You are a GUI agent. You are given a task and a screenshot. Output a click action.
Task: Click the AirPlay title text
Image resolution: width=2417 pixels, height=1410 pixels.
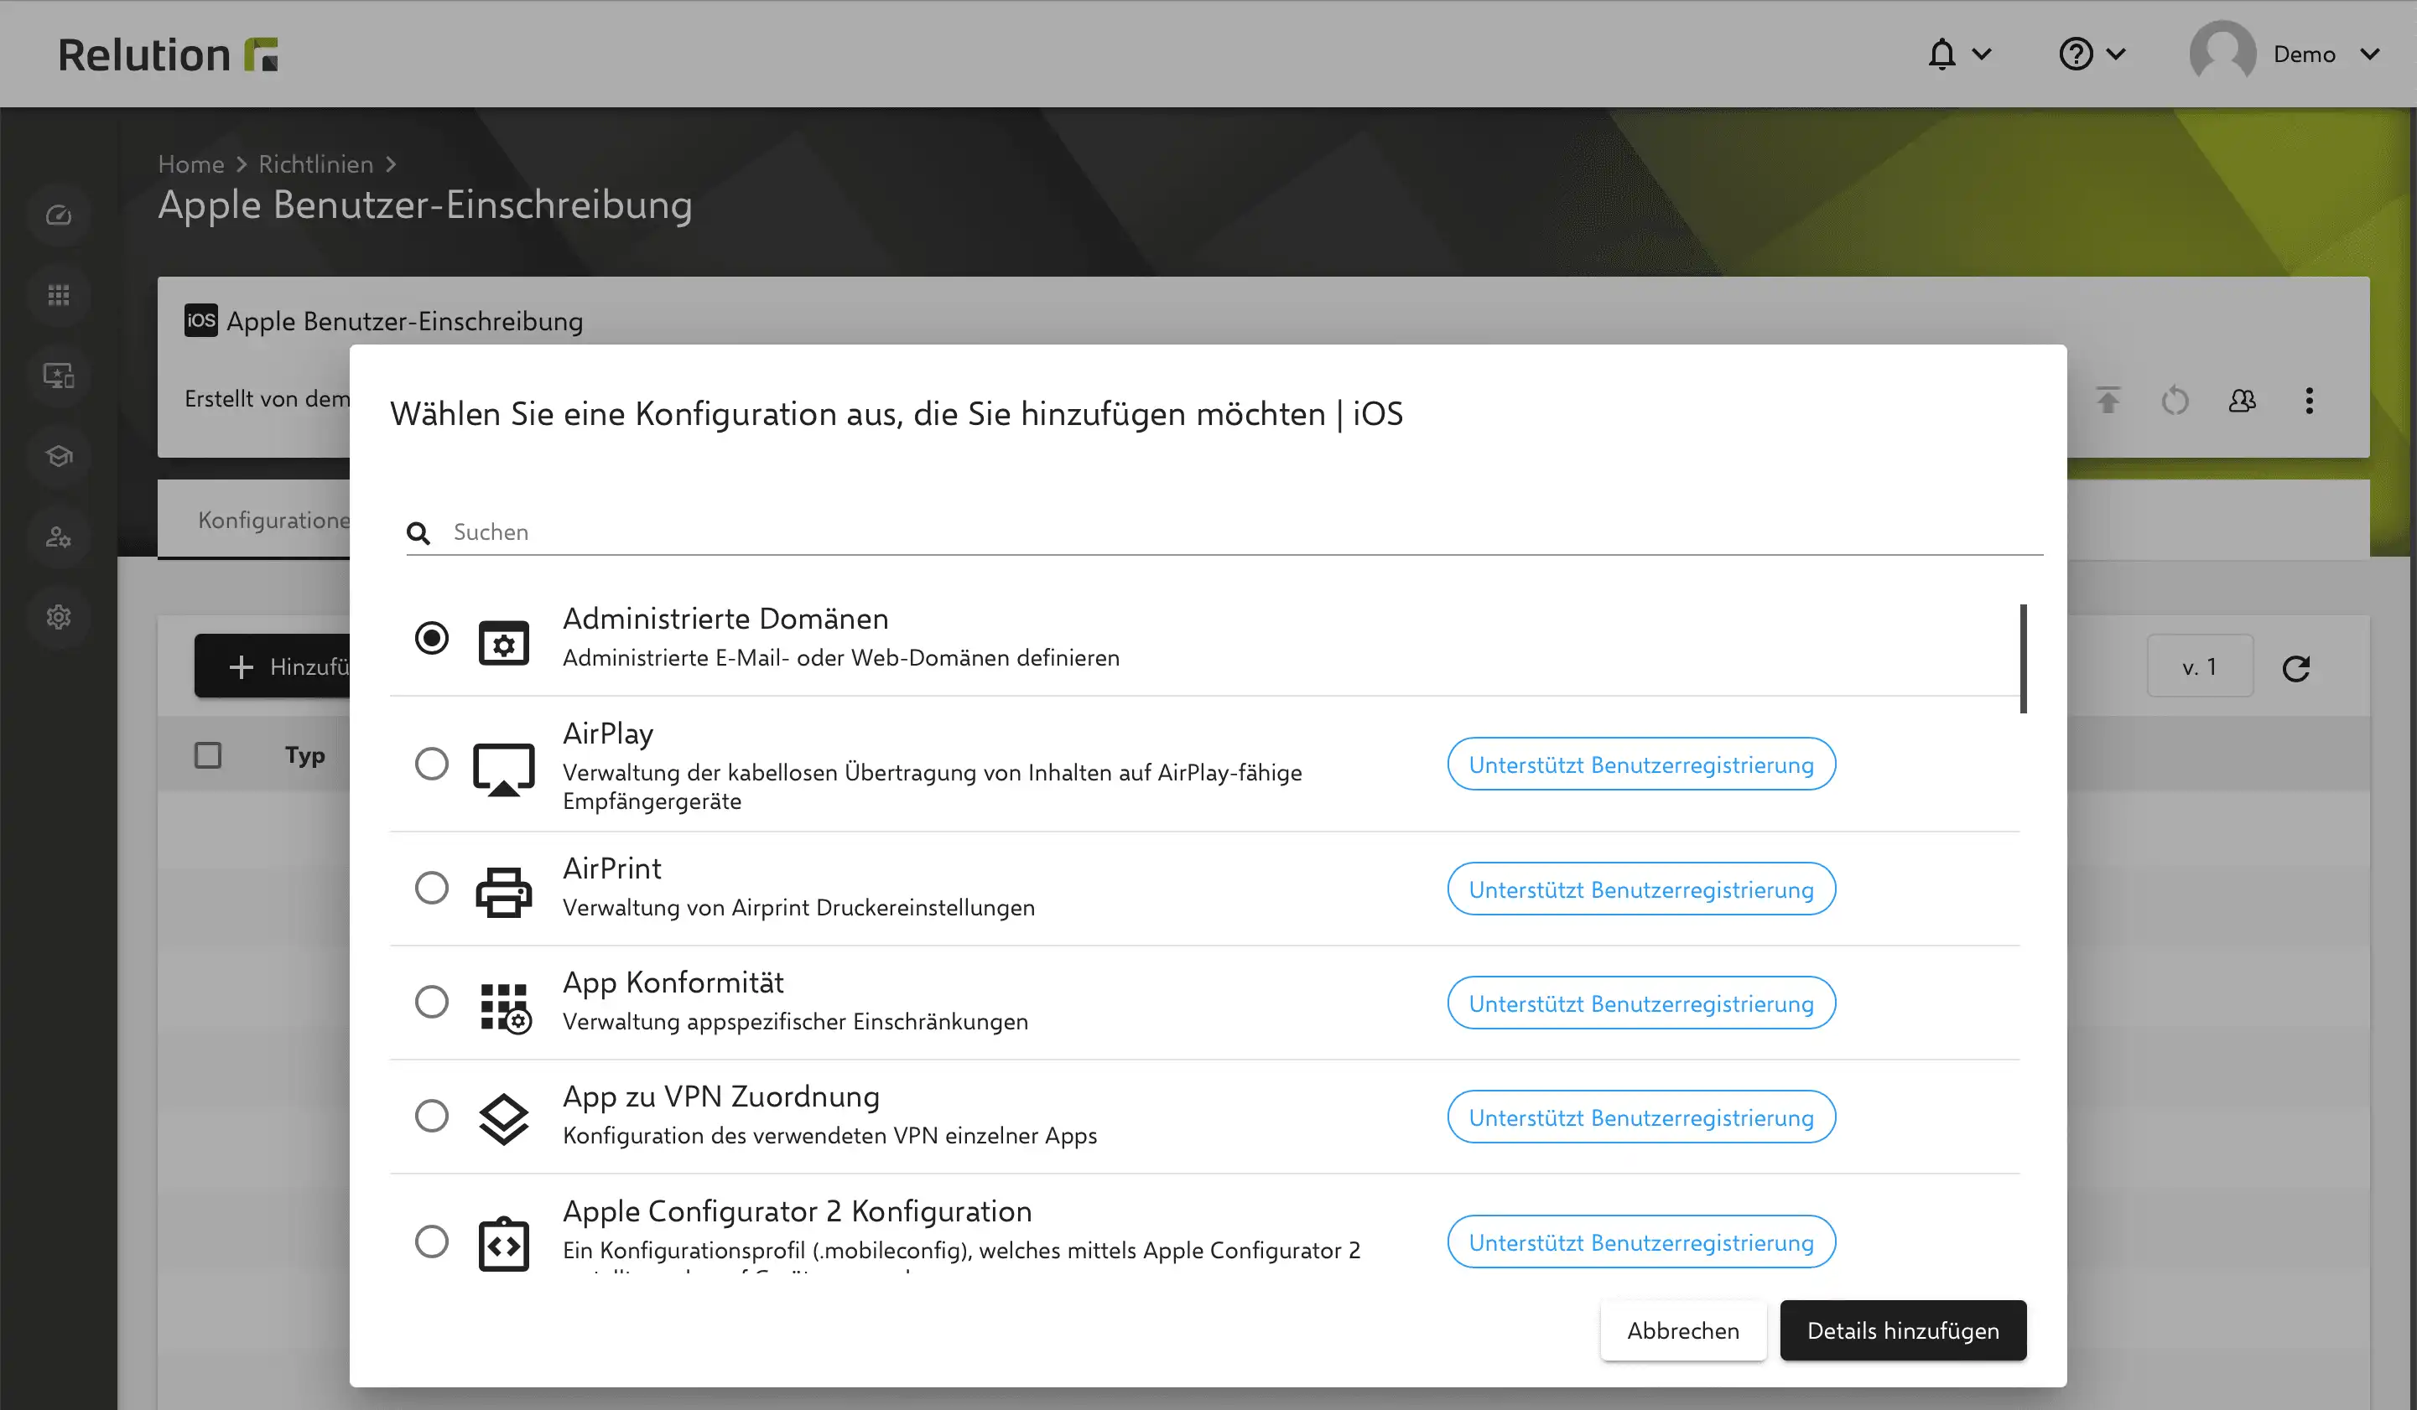[607, 734]
